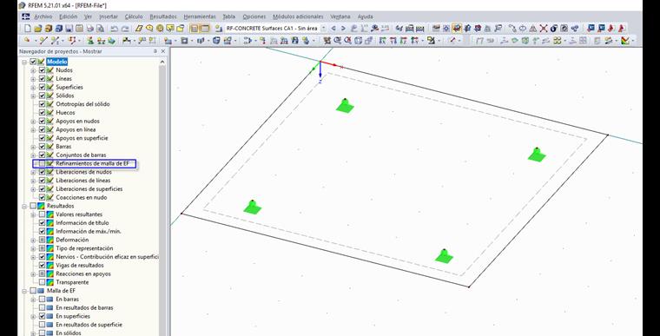Select the En resultados de barras row label

click(84, 308)
